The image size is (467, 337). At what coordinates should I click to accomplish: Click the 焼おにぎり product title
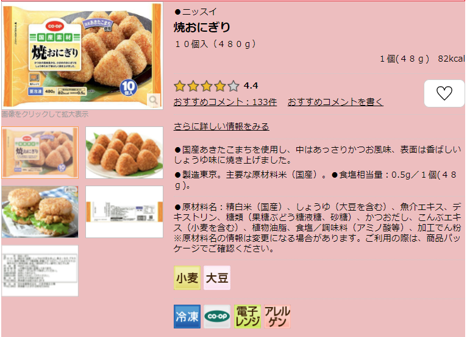click(202, 27)
